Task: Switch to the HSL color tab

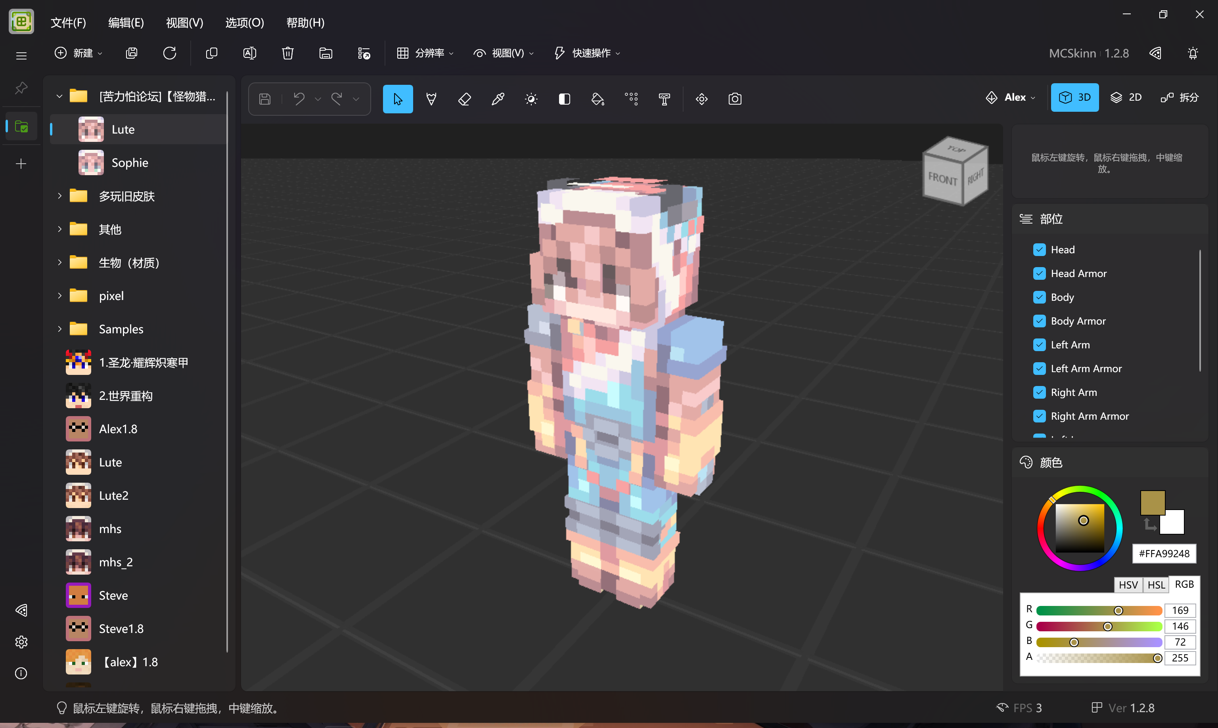Action: point(1156,585)
